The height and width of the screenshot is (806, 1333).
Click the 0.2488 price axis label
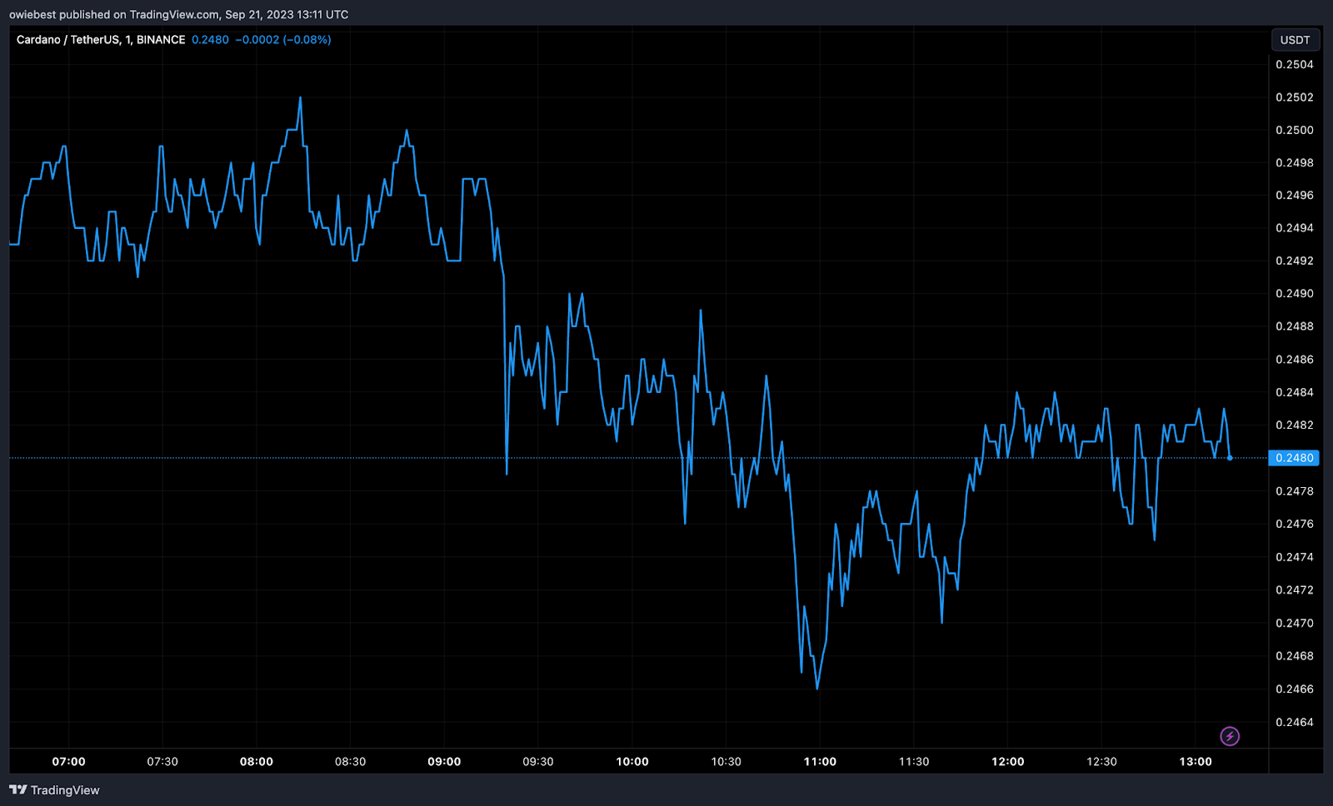(x=1295, y=326)
